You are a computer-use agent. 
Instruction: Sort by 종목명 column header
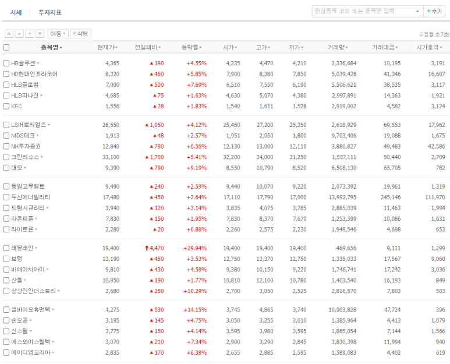51,47
